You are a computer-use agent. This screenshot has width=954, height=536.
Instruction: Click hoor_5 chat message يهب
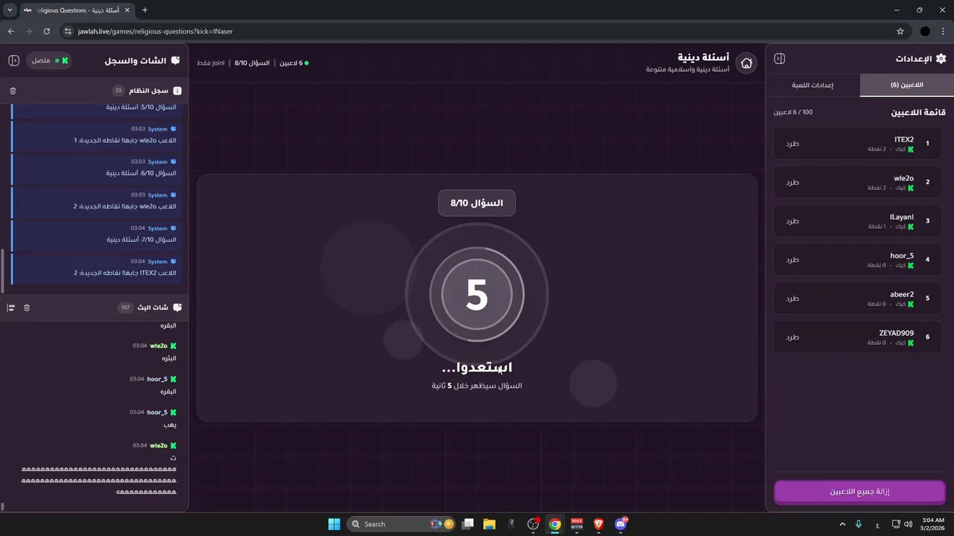tap(170, 425)
